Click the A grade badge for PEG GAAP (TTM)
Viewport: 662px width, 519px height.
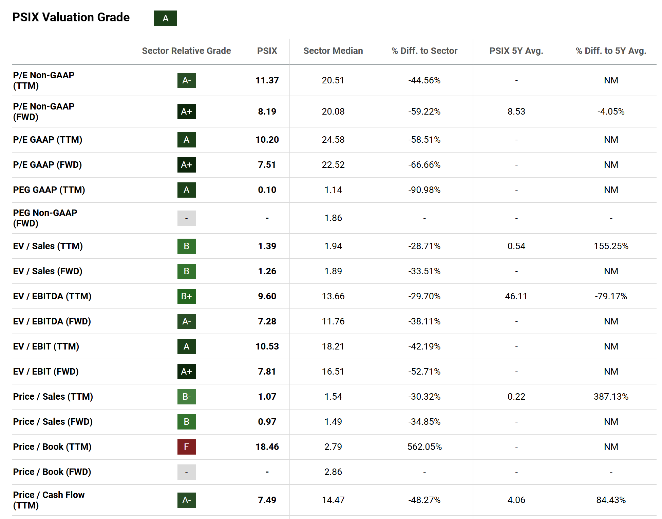[x=186, y=190]
